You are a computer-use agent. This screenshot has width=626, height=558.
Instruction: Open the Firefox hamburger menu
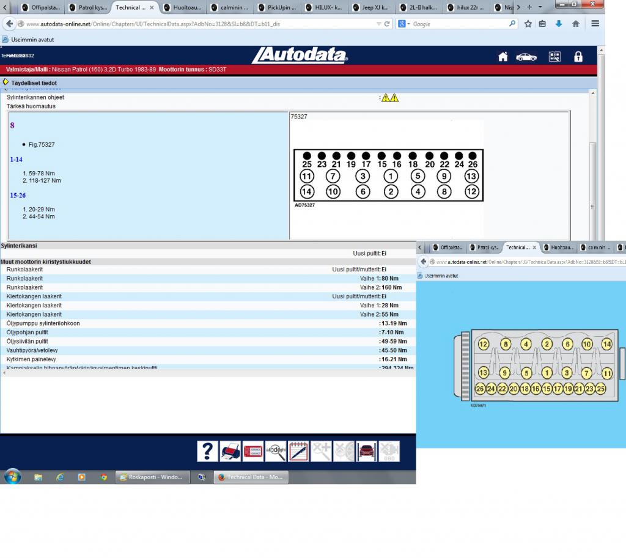pos(595,24)
